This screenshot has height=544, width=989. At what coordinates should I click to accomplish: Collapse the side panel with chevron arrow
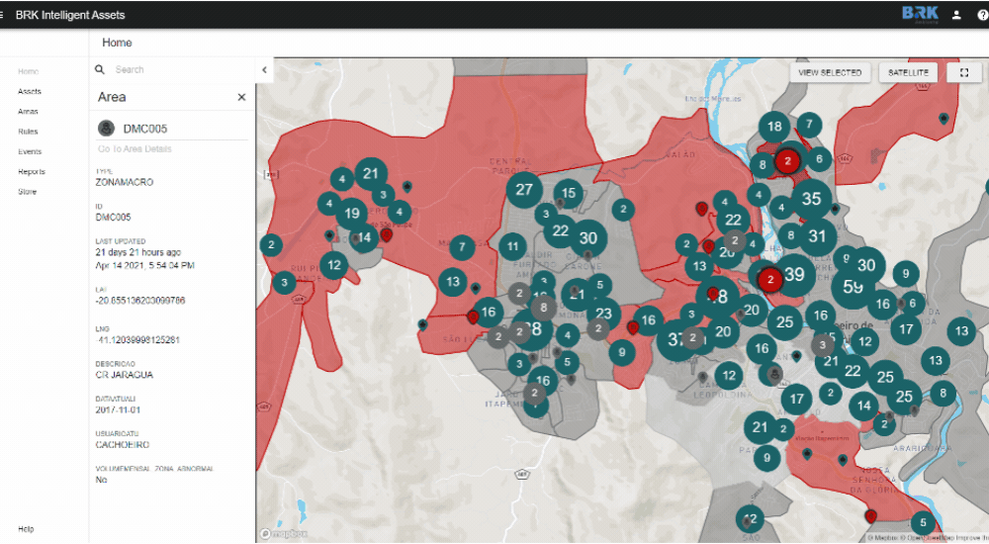264,70
